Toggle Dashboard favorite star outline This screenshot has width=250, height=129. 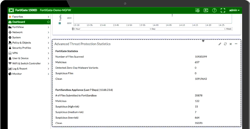(48, 22)
